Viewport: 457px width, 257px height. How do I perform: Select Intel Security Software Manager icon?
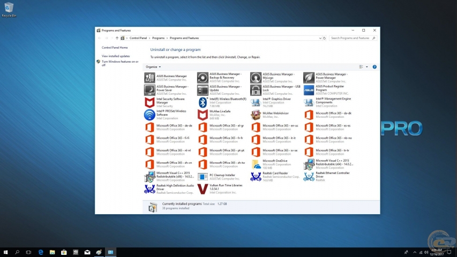[x=149, y=103]
